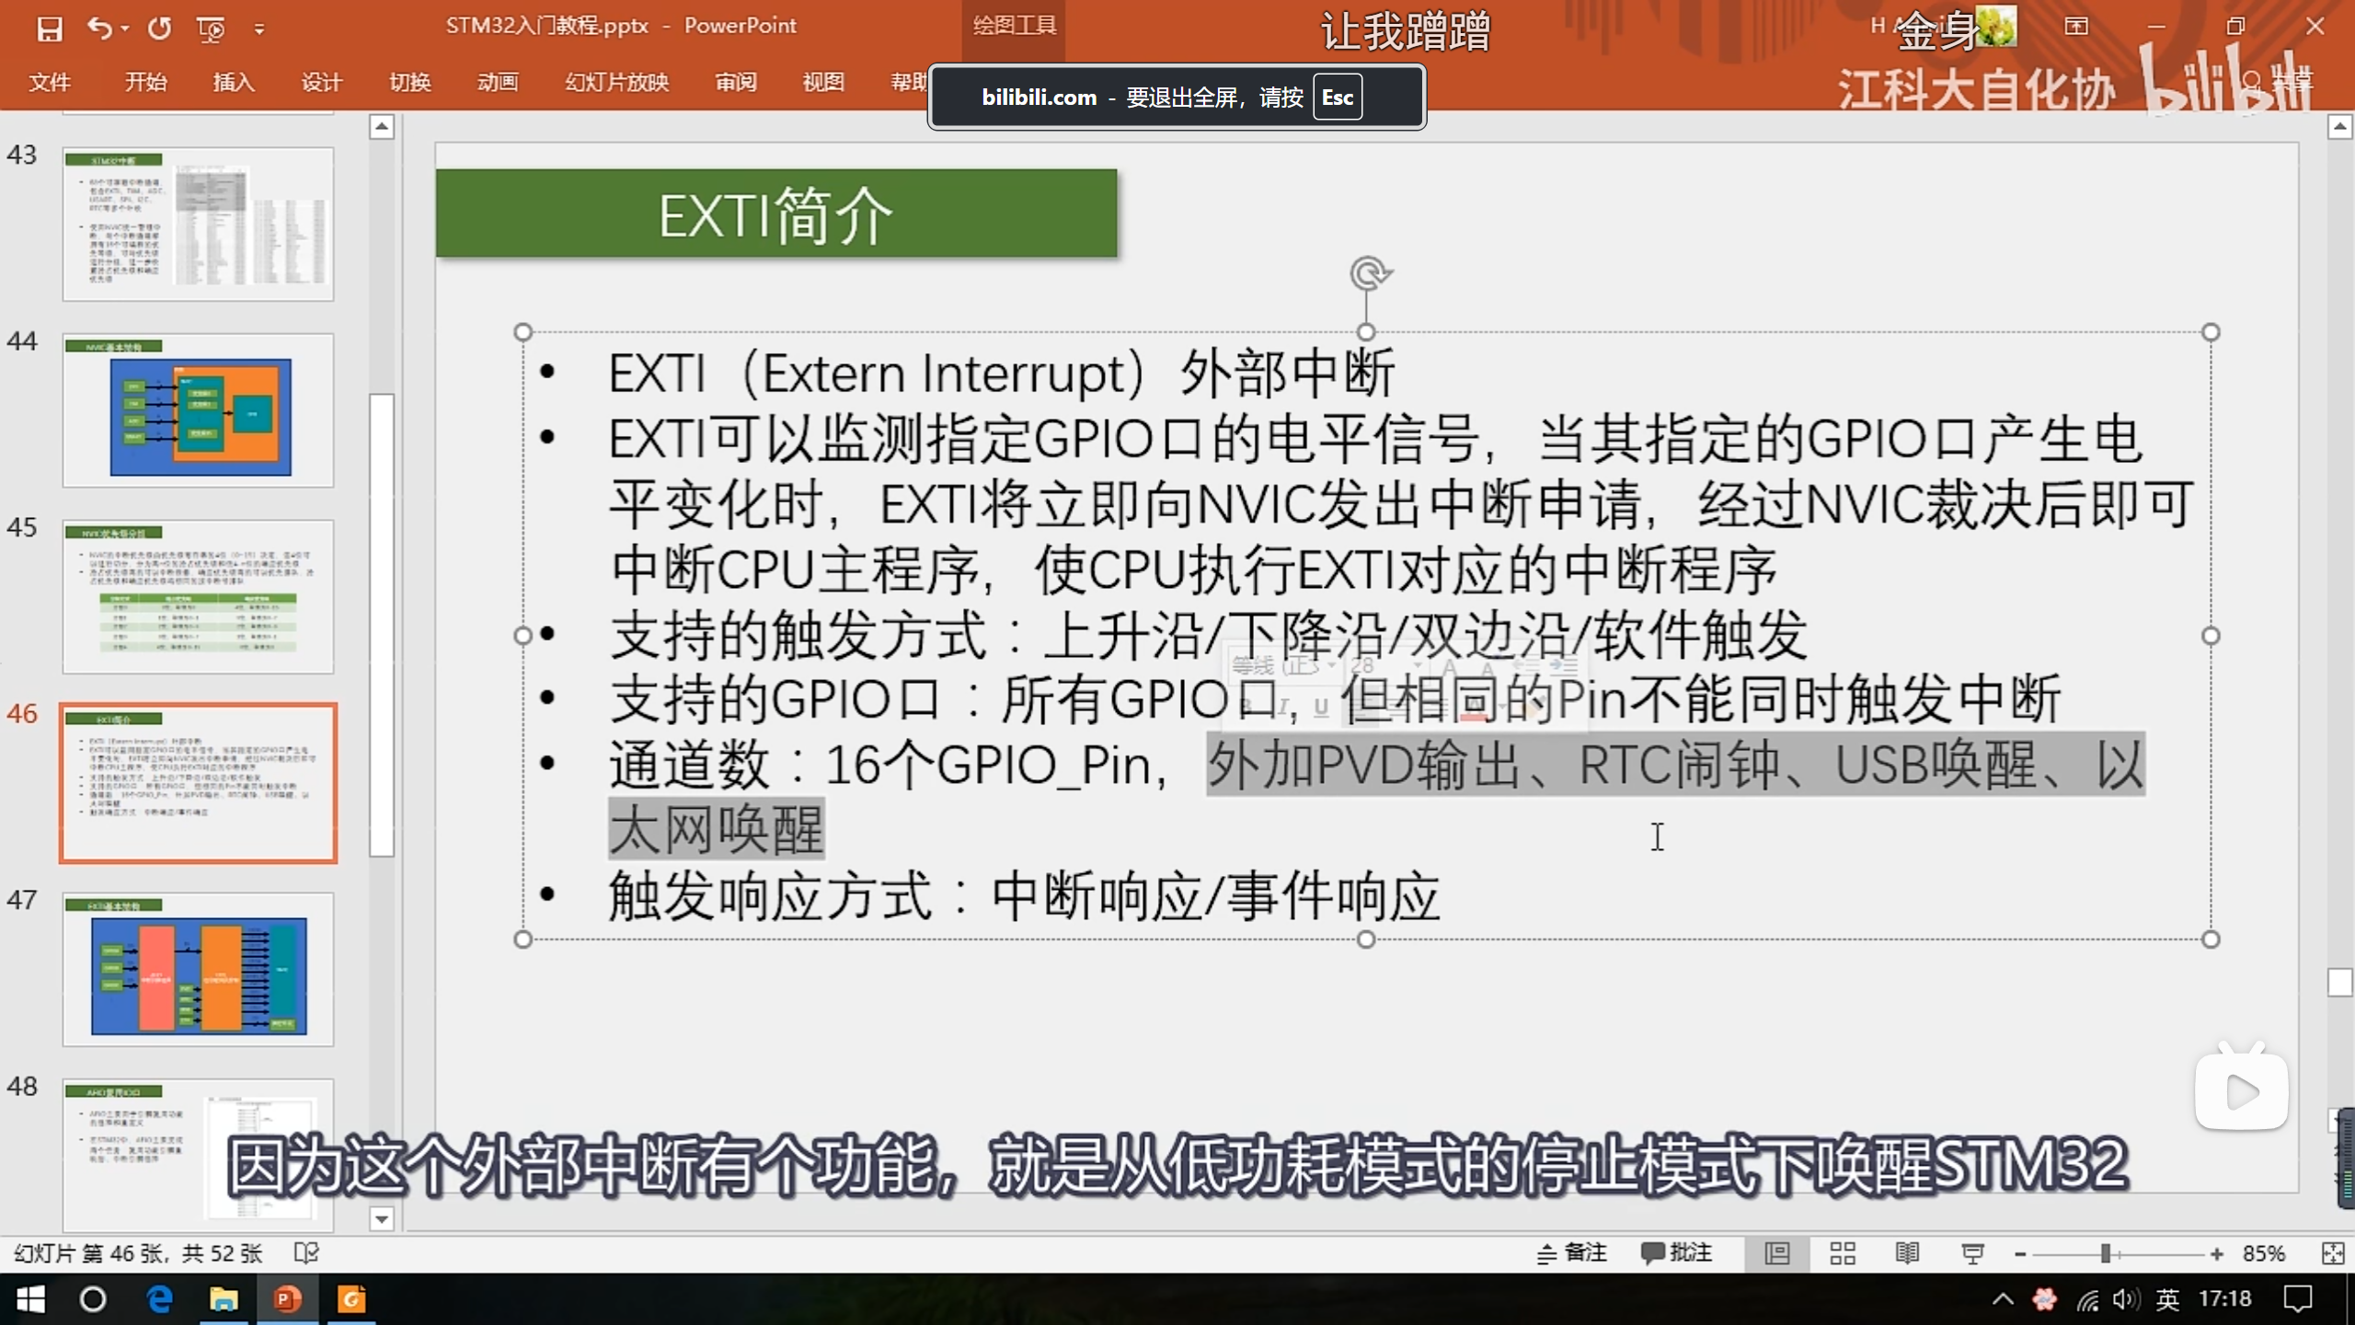Select slide 47 thumbnail

tap(198, 970)
